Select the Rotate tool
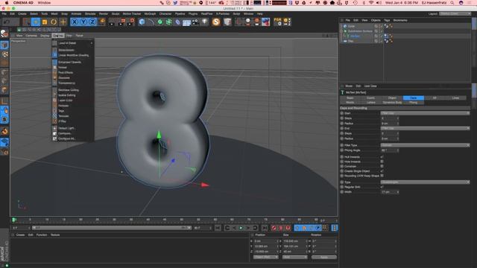477x268 pixels. coord(54,22)
